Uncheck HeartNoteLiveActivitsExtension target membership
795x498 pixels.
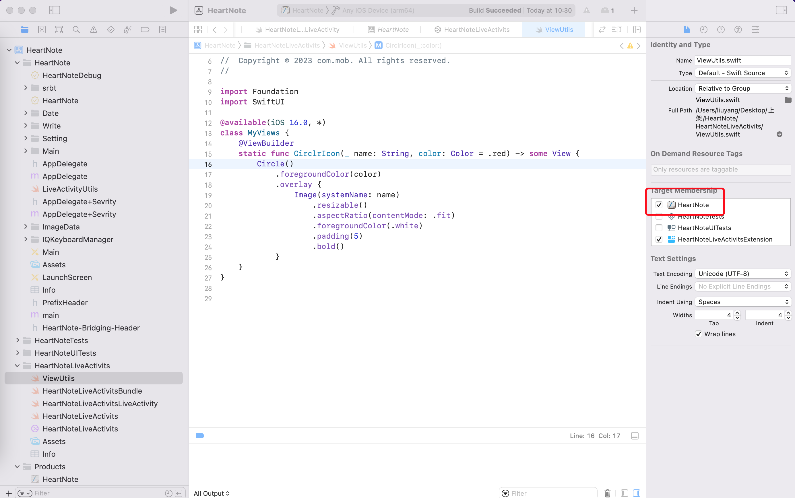(x=659, y=240)
